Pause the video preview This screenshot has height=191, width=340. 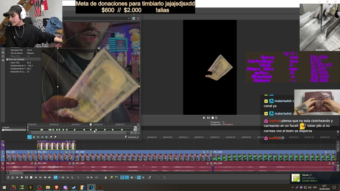click(208, 118)
